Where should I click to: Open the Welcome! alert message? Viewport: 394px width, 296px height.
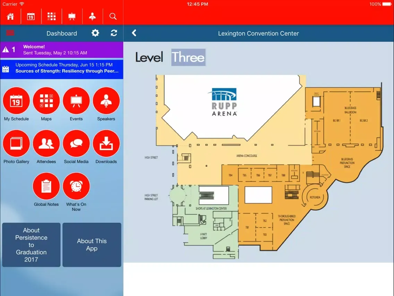(62, 50)
